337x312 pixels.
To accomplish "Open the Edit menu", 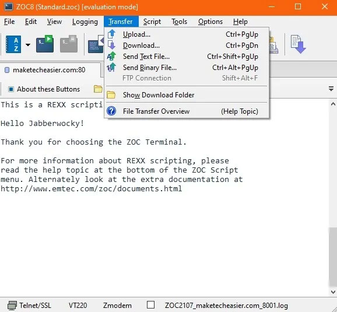I will point(31,22).
